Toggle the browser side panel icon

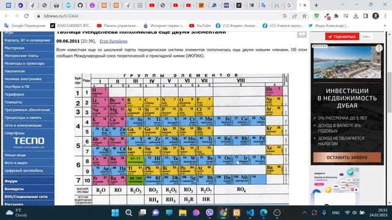tap(366, 16)
